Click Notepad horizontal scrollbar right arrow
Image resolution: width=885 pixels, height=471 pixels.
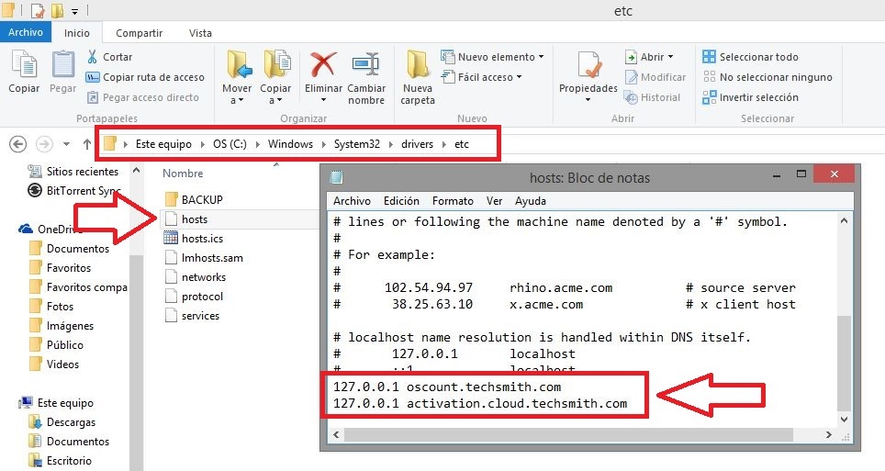(829, 434)
